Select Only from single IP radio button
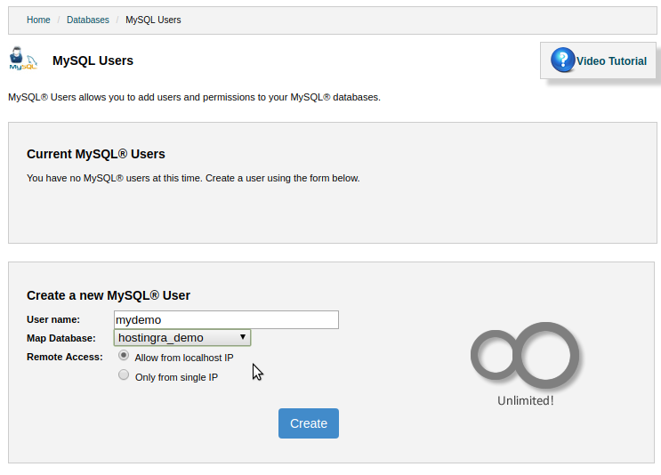 (124, 374)
